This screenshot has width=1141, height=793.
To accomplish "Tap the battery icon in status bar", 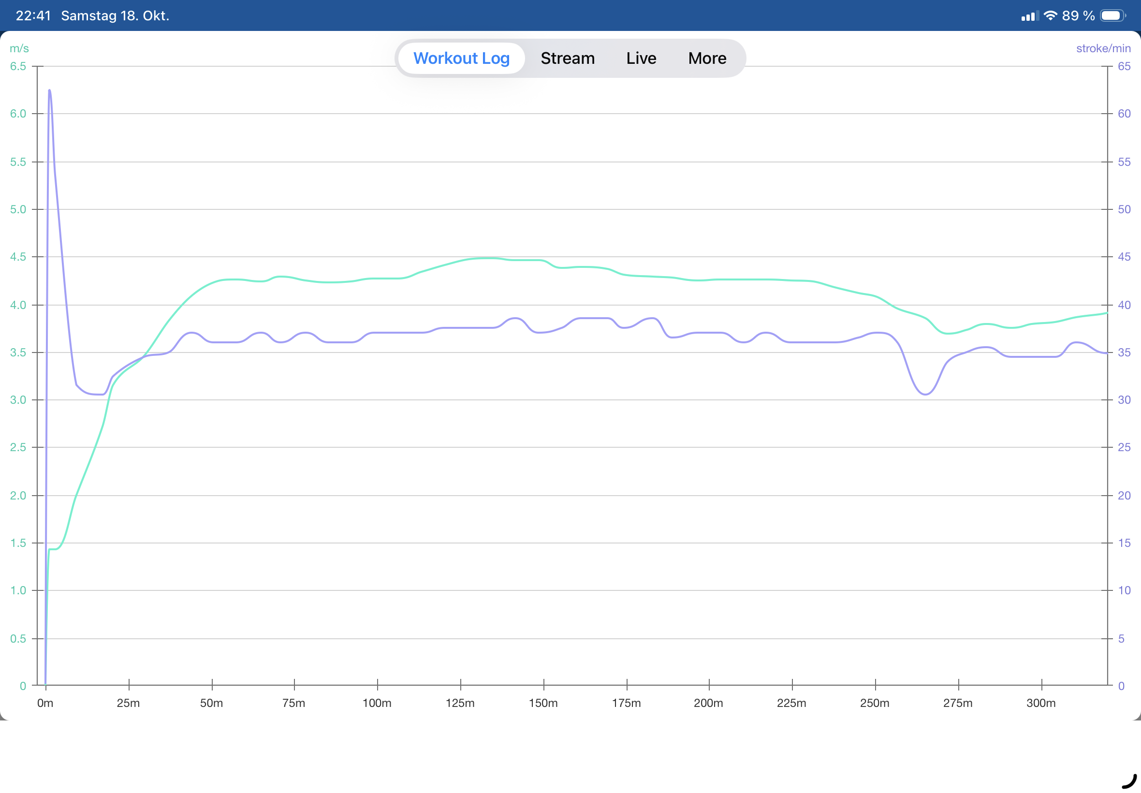I will (x=1112, y=15).
